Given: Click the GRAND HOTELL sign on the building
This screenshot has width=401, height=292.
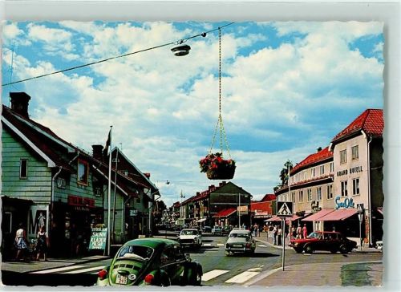Looking at the screenshot, I should point(350,171).
